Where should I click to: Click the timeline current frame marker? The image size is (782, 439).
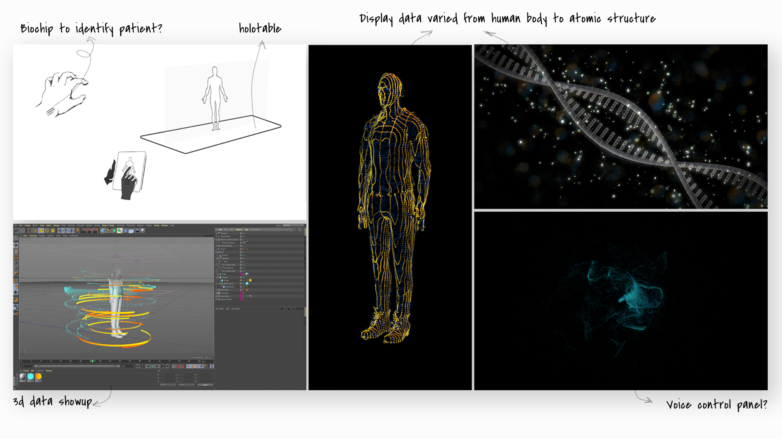pos(92,361)
